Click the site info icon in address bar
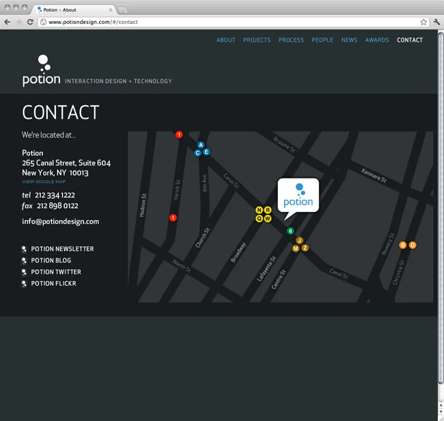This screenshot has height=421, width=444. [43, 22]
